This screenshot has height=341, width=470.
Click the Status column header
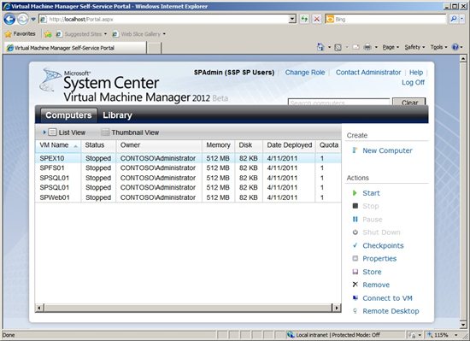pos(98,145)
